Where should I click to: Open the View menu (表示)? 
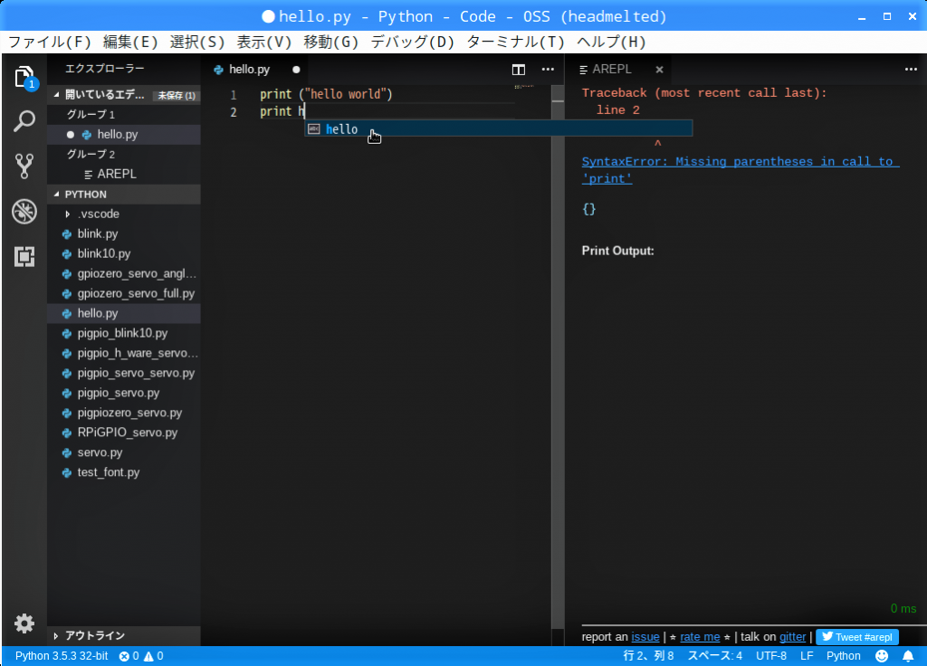point(263,42)
